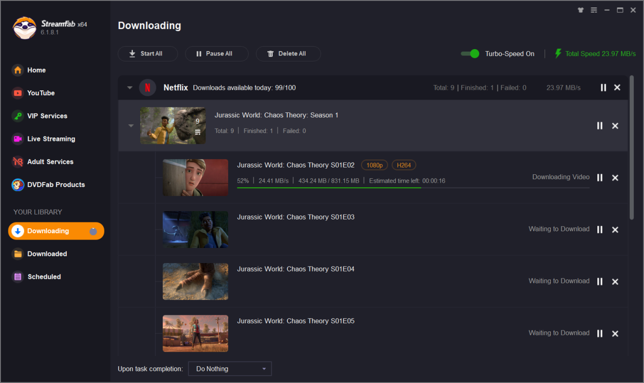Click the S01E02 download progress bar
This screenshot has height=383, width=644.
tap(413, 188)
